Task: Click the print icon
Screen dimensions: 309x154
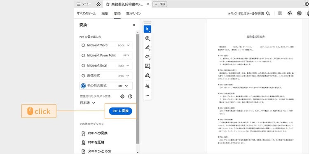Action: click(x=299, y=14)
